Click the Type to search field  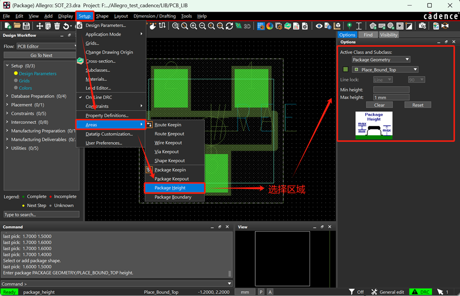[x=41, y=215]
